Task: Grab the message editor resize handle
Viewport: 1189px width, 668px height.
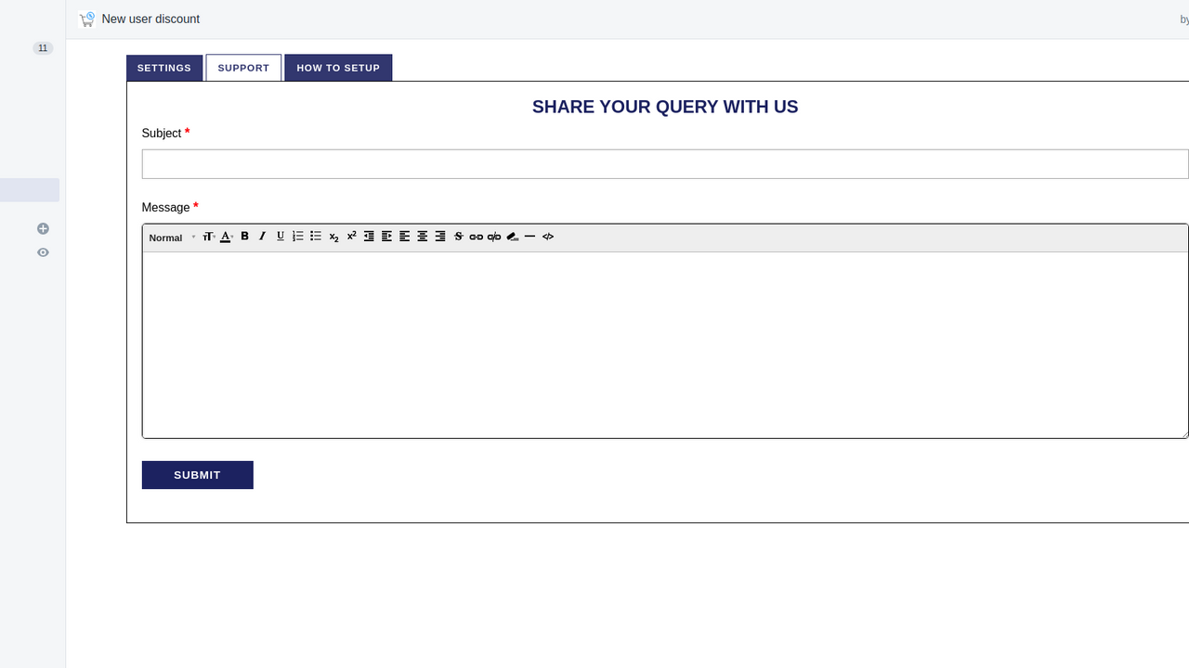Action: pos(1184,434)
